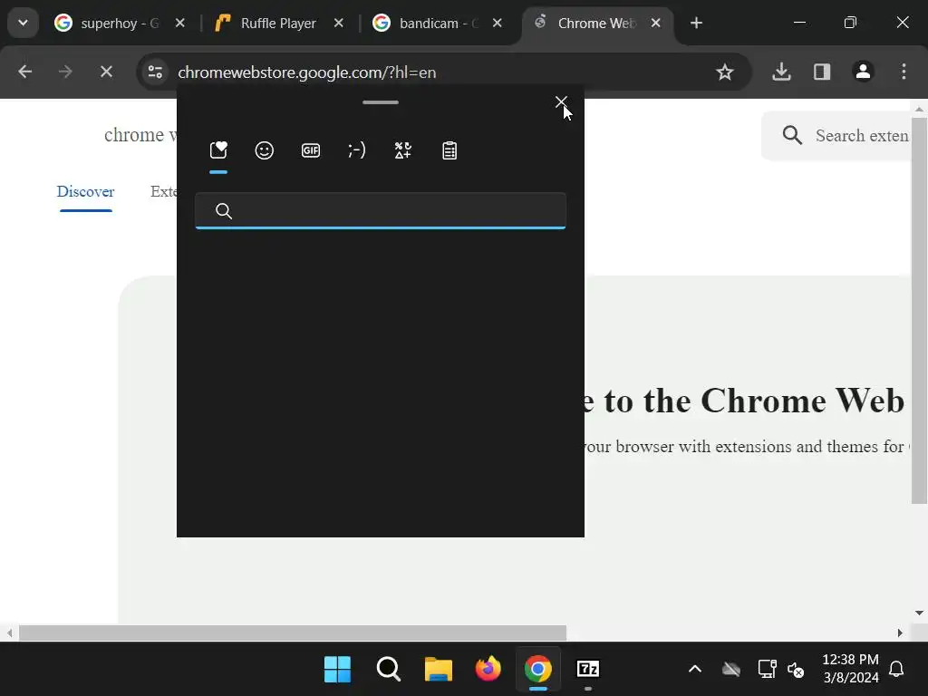Close the emoji panel
Viewport: 928px width, 696px height.
tap(561, 102)
